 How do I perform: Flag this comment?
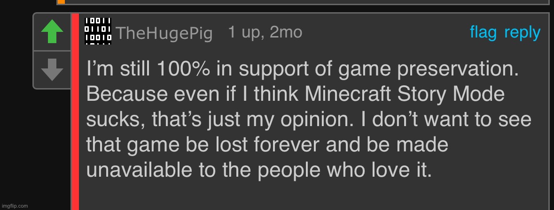pos(483,32)
